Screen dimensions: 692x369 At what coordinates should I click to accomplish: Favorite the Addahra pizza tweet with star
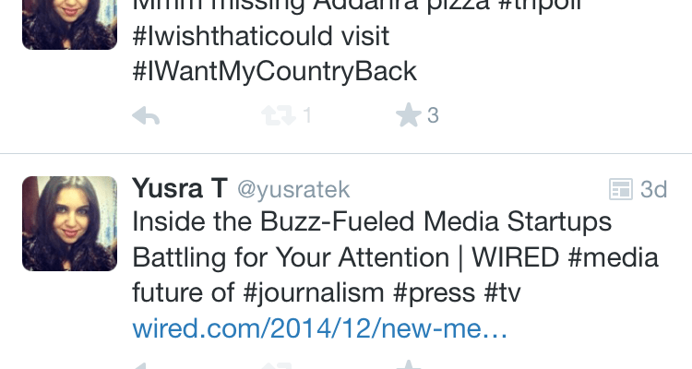pyautogui.click(x=407, y=116)
